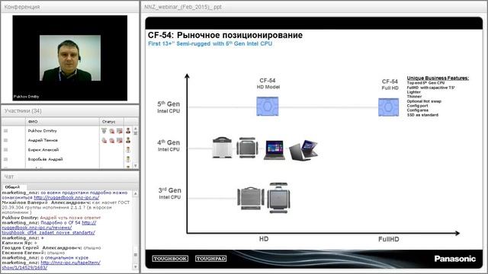Click the right rugged tablet image in 3rd Gen row

pos(278,198)
